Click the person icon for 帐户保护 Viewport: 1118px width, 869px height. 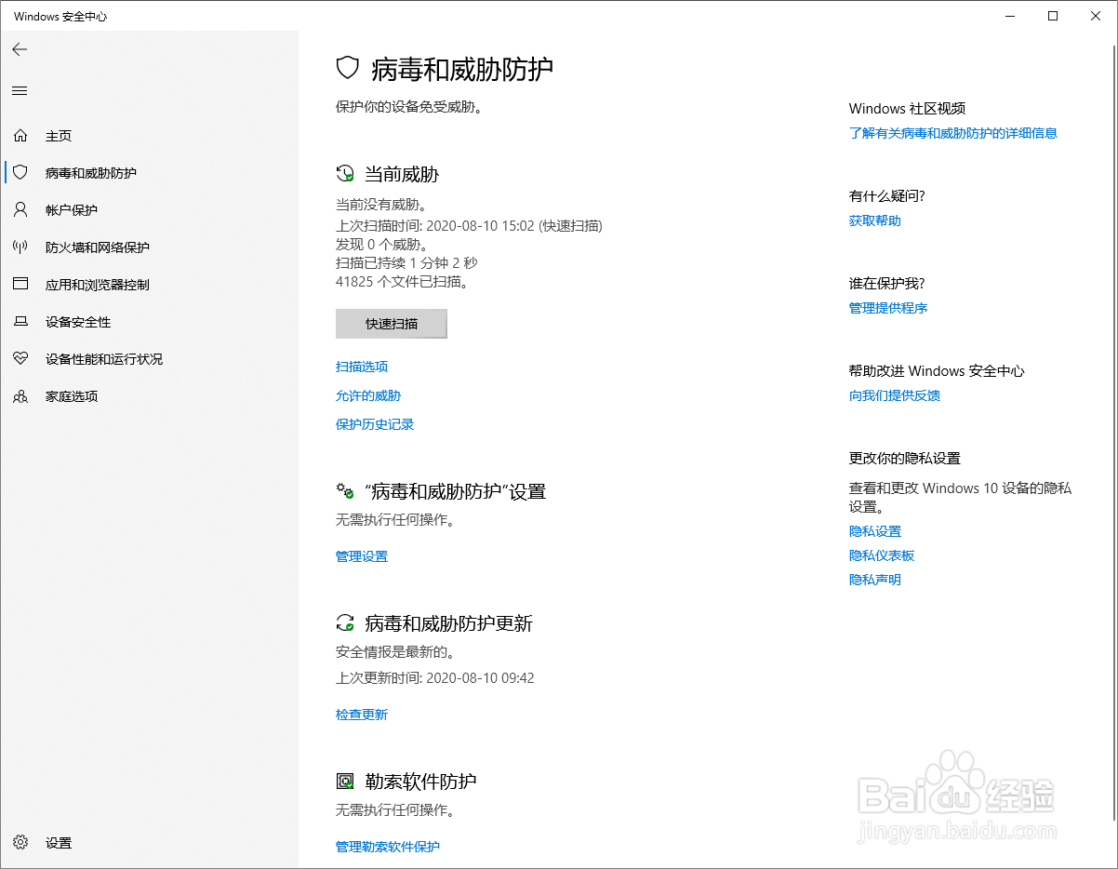click(x=20, y=210)
